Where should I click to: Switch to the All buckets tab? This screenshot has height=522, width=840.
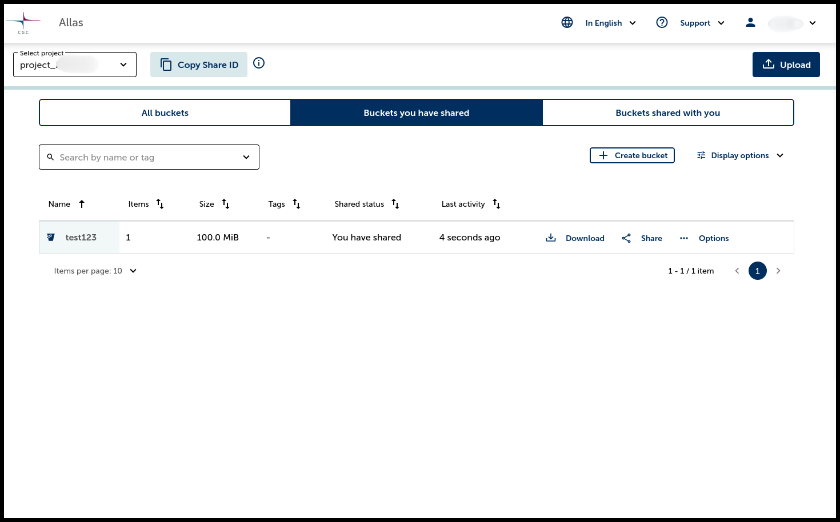(x=165, y=113)
